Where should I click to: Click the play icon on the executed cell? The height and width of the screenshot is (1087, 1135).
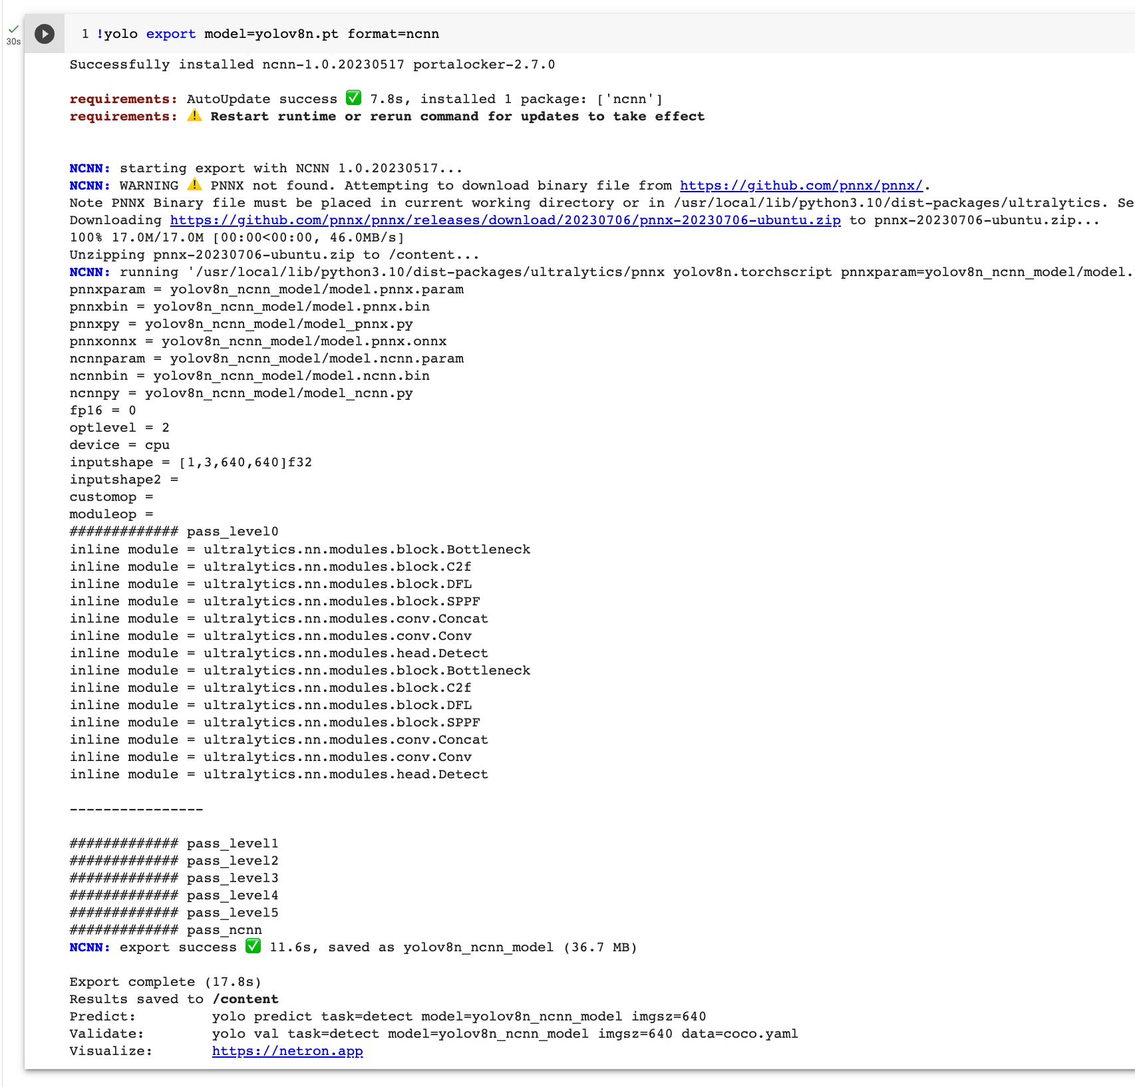pyautogui.click(x=44, y=34)
